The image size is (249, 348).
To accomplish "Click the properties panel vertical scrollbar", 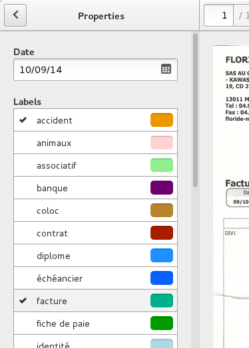I will (x=195, y=110).
